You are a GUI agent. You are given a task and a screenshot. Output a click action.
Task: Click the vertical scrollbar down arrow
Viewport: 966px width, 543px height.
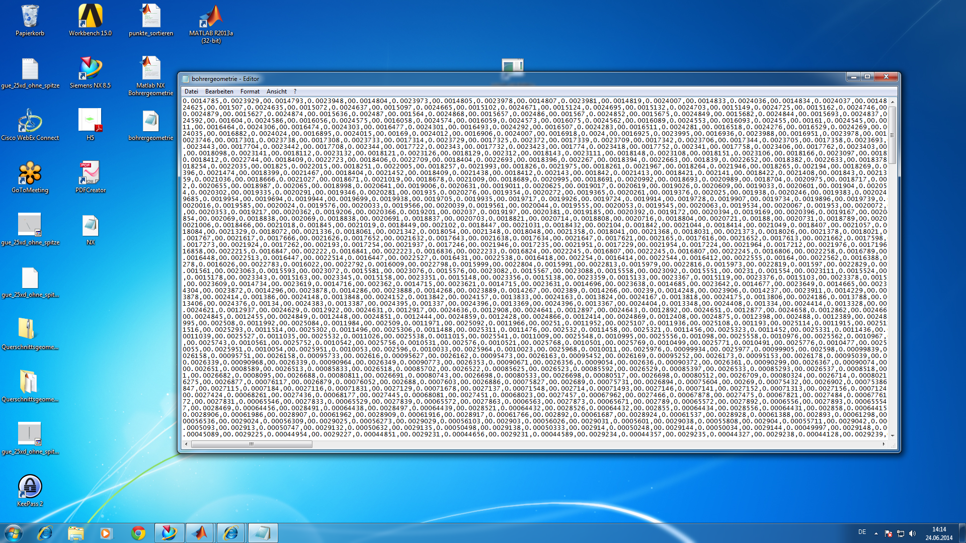(x=893, y=435)
